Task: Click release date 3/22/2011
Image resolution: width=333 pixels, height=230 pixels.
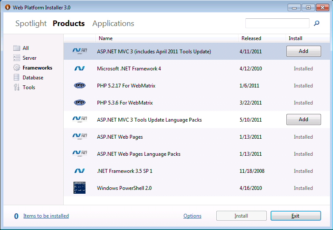Action: point(250,103)
